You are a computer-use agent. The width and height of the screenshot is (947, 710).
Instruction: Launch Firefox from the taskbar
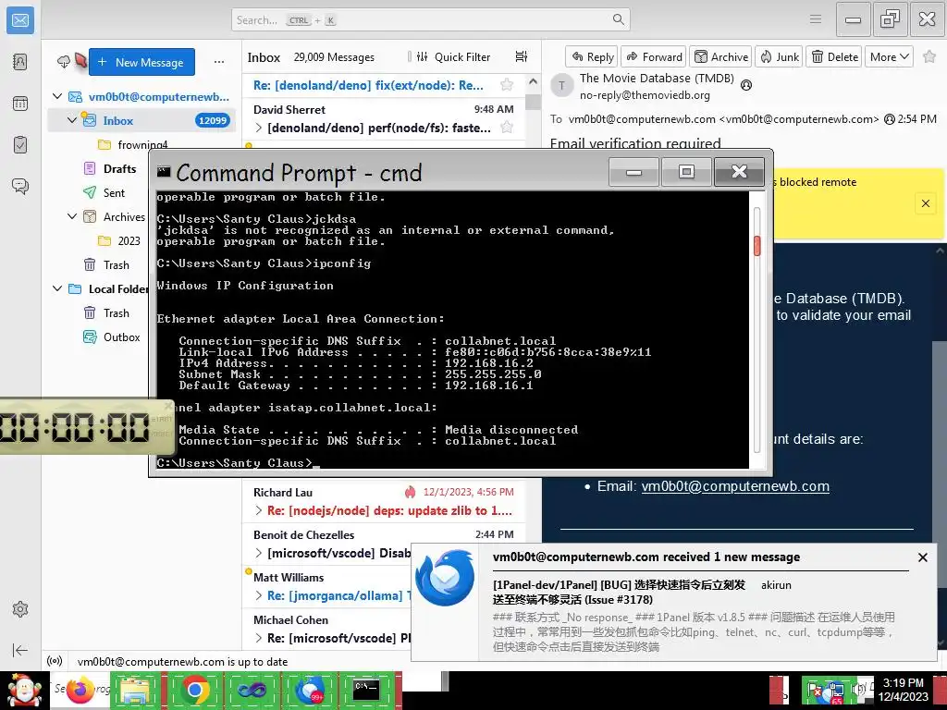click(x=80, y=690)
